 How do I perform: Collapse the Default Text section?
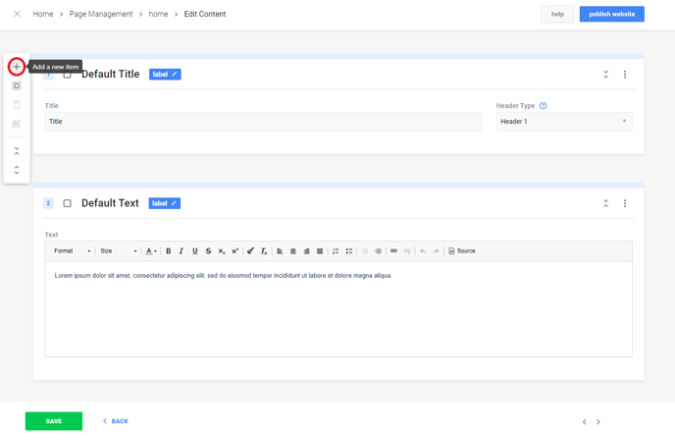point(605,203)
